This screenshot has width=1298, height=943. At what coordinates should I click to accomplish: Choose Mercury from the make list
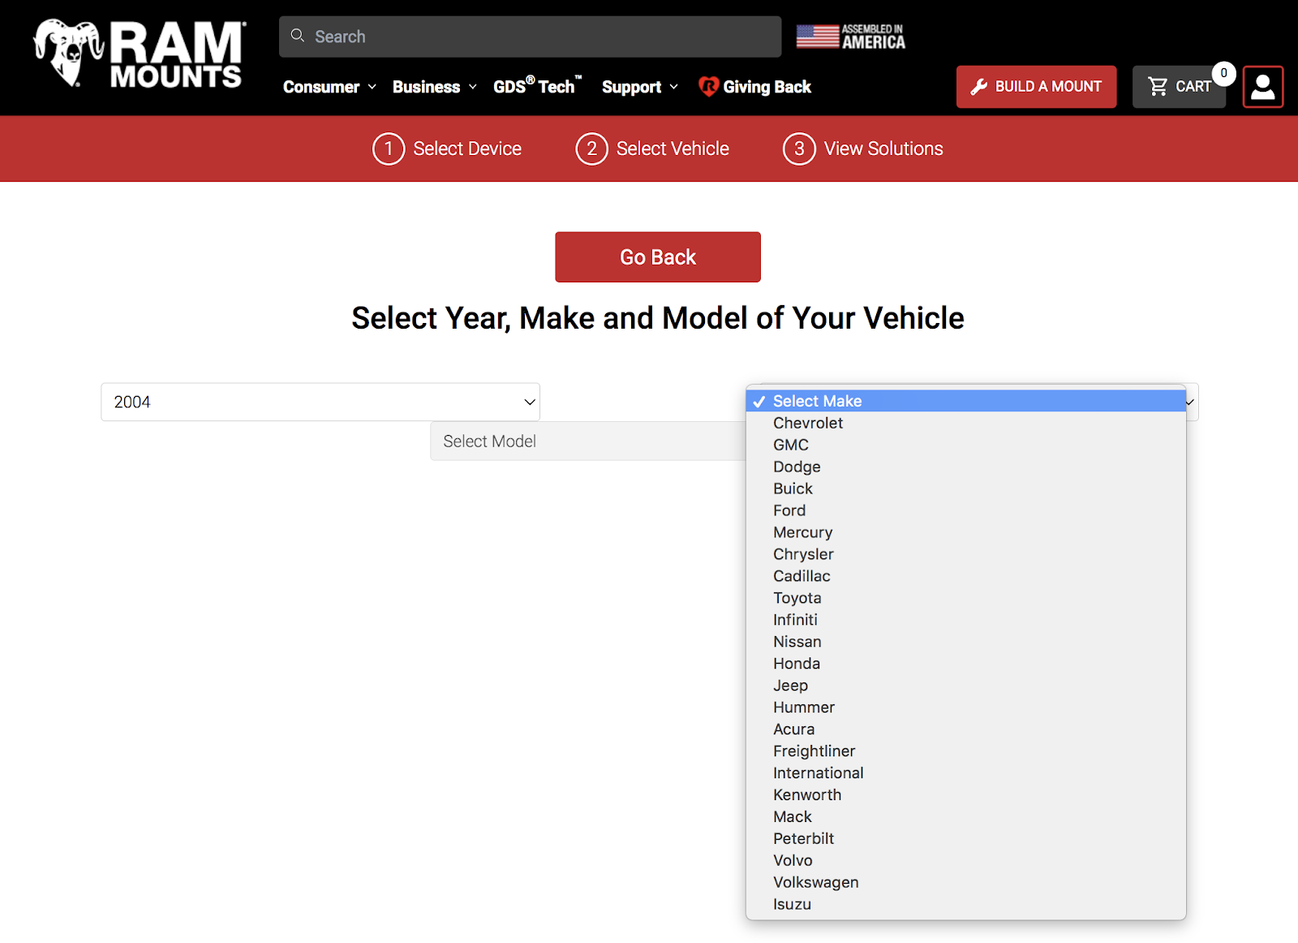tap(965, 532)
